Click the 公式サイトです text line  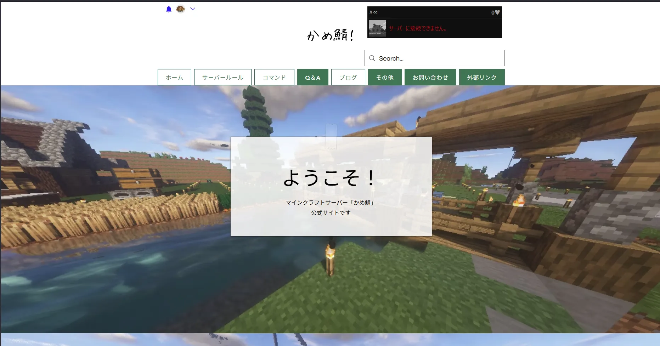(331, 213)
